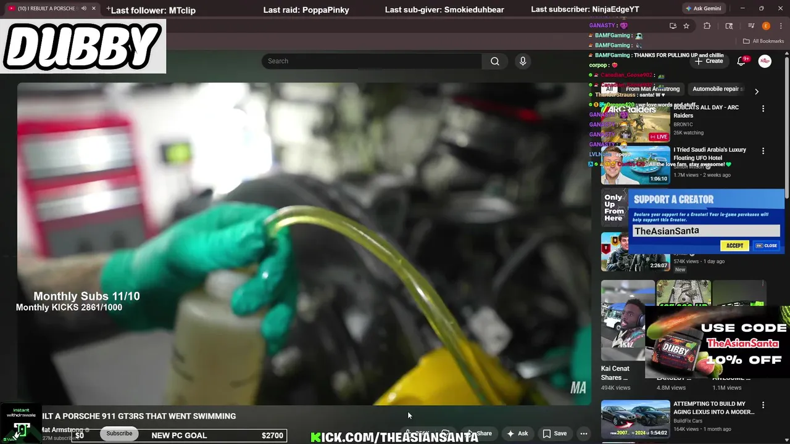Click '26K watching' text
790x444 pixels.
[688, 133]
